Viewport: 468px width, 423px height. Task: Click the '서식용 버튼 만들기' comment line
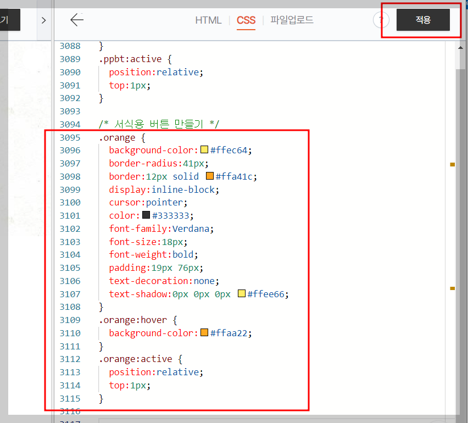click(x=159, y=124)
